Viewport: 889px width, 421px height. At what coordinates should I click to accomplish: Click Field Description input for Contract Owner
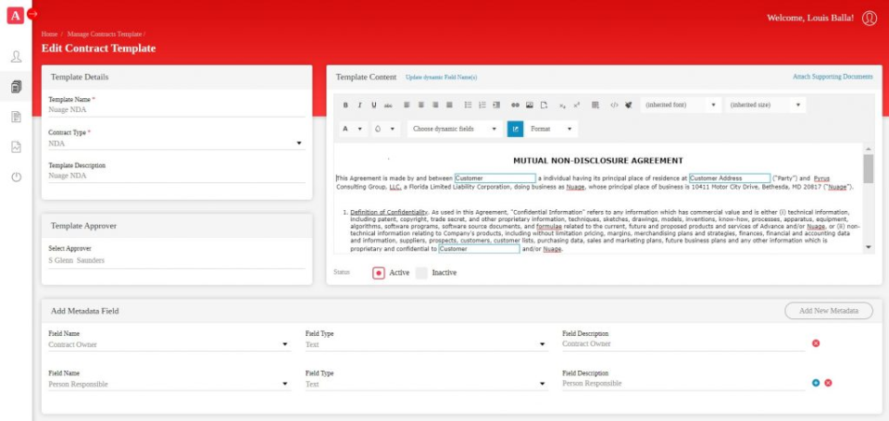(683, 344)
